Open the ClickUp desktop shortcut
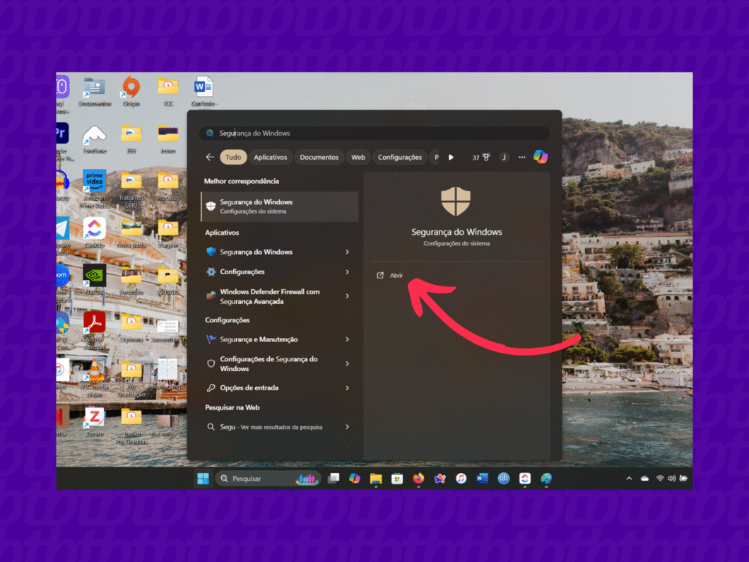Screen dimensions: 749x562 pyautogui.click(x=95, y=233)
